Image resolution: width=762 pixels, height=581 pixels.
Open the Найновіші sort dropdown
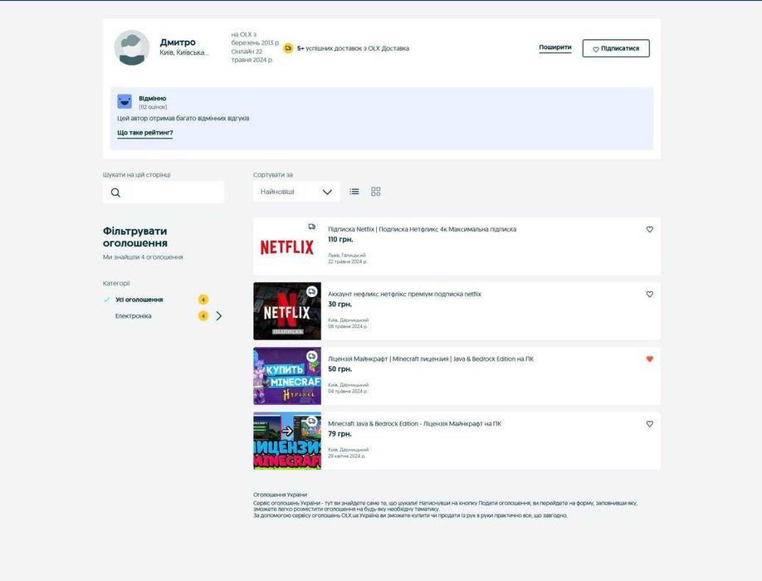pyautogui.click(x=296, y=192)
